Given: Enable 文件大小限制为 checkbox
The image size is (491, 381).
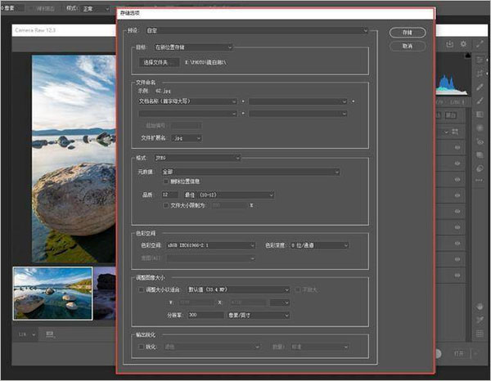Looking at the screenshot, I should click(166, 205).
